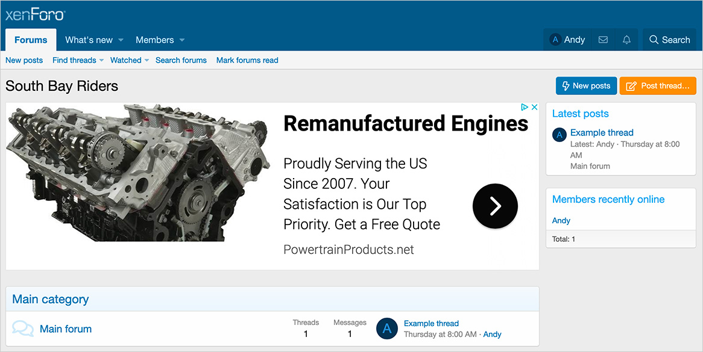This screenshot has height=352, width=703.
Task: Click the Post thread button
Action: pyautogui.click(x=657, y=86)
